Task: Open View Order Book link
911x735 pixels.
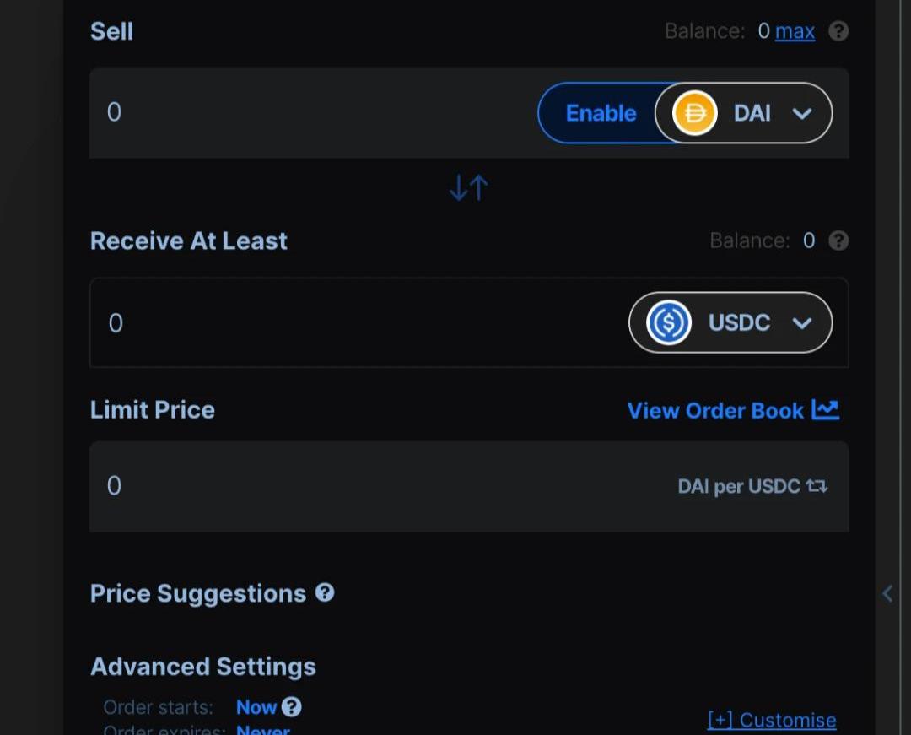Action: pyautogui.click(x=715, y=410)
